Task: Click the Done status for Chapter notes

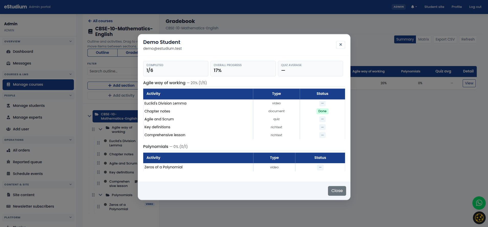Action: [322, 111]
